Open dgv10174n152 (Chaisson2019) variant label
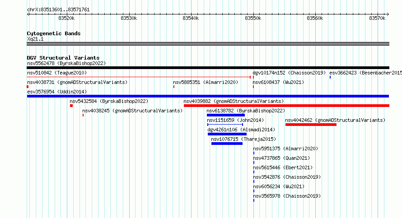Image resolution: width=402 pixels, height=218 pixels. pos(289,73)
